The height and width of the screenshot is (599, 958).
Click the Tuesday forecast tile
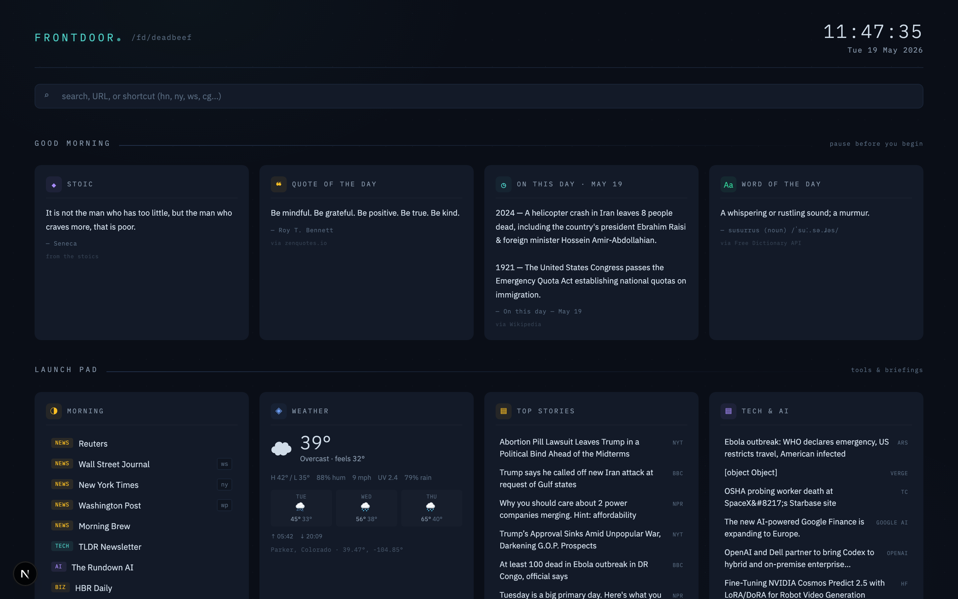pyautogui.click(x=301, y=508)
